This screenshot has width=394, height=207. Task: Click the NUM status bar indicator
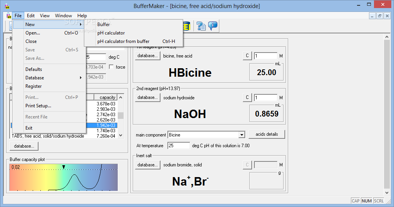(x=367, y=201)
